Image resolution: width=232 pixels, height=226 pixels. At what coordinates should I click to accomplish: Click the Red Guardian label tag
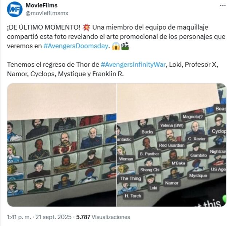pyautogui.click(x=172, y=145)
